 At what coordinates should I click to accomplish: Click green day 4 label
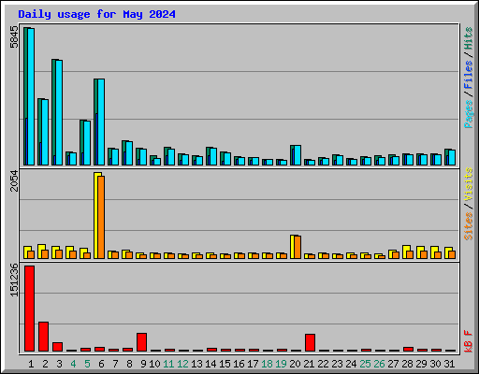(73, 364)
